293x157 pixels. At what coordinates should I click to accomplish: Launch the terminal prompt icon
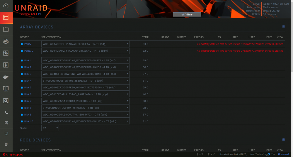6,112
